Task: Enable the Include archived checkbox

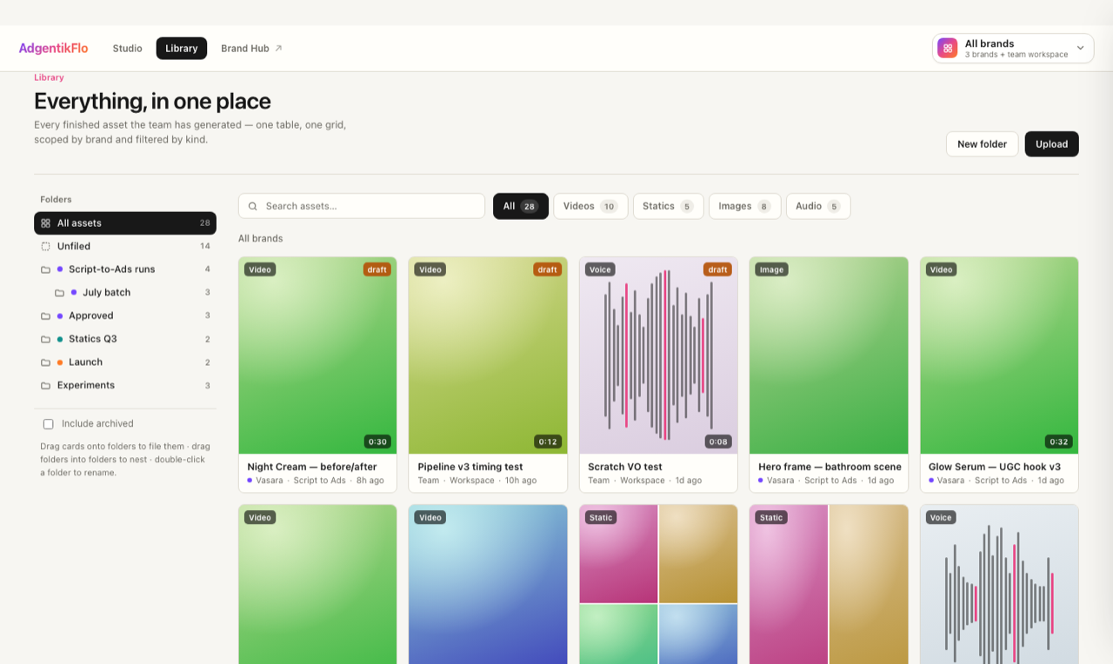Action: [49, 424]
